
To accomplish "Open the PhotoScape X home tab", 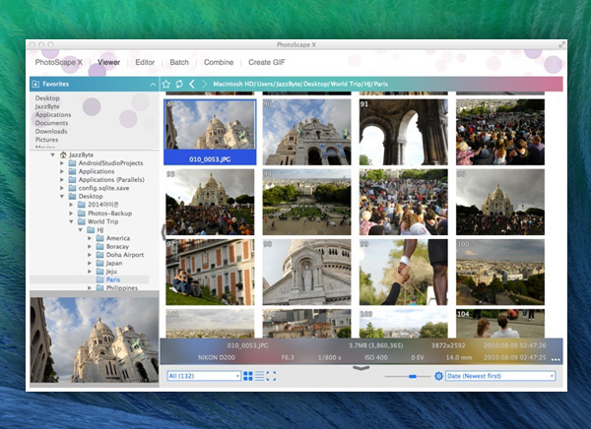I will 59,63.
